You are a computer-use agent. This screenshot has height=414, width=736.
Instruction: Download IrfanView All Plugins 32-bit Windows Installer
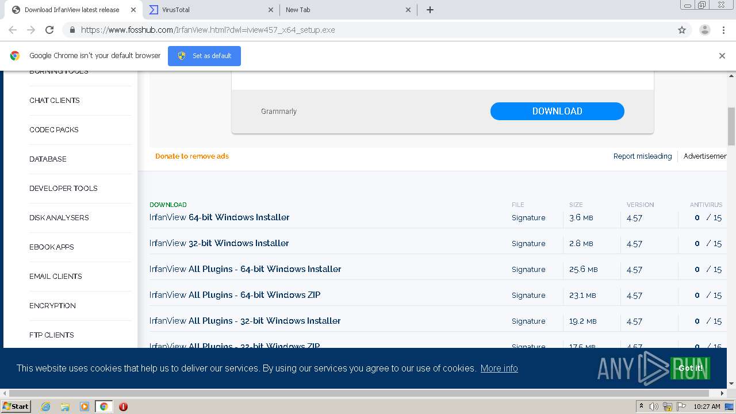point(245,321)
